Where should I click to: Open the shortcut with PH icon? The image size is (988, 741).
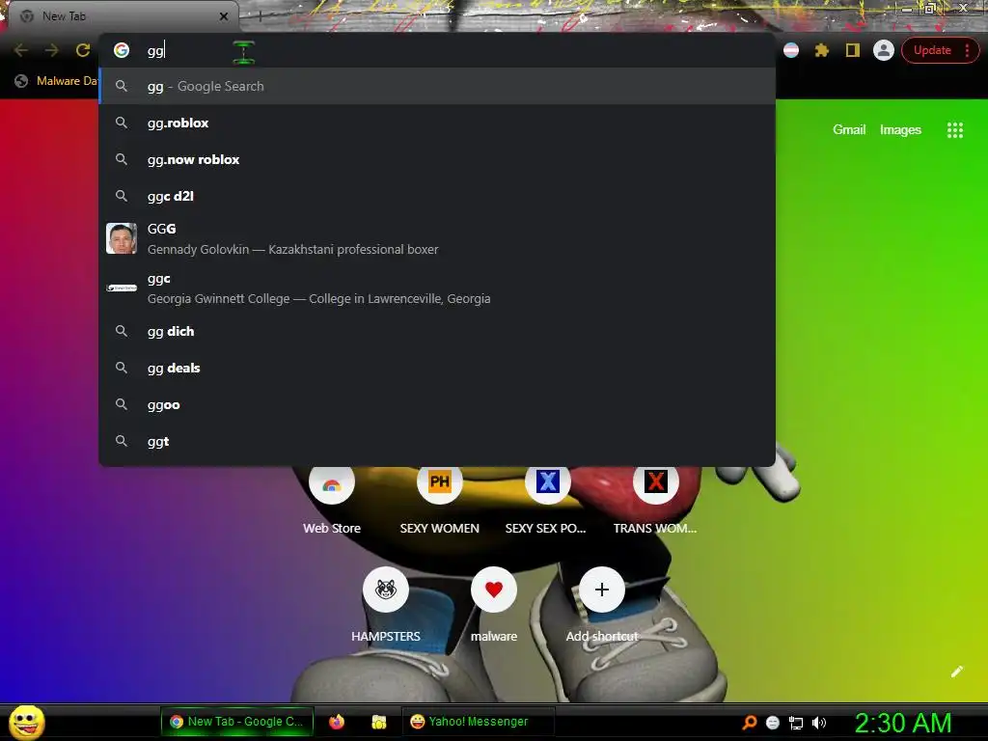[440, 499]
